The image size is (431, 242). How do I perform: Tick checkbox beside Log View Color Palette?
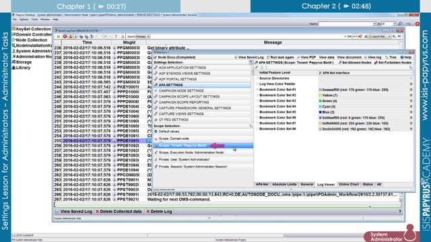[x=257, y=84]
